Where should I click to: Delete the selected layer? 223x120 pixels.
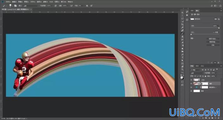pyautogui.click(x=219, y=118)
